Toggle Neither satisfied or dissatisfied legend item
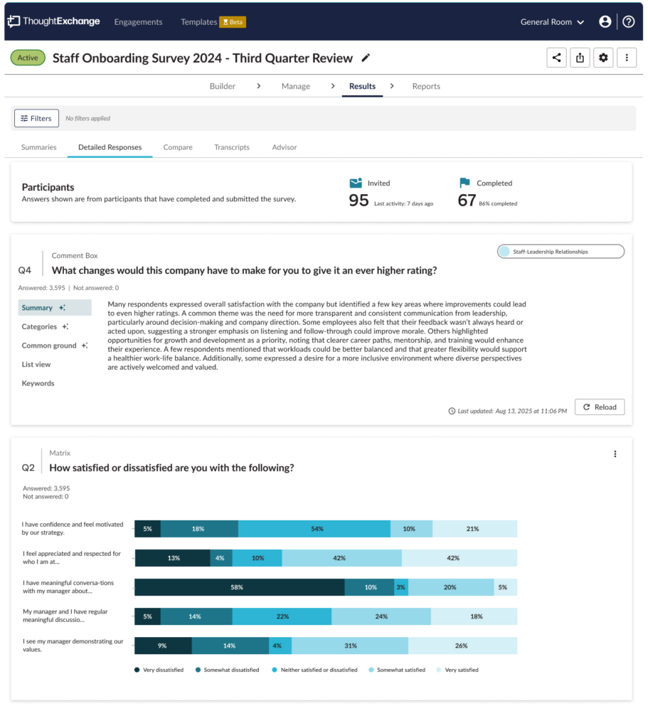 pos(314,670)
